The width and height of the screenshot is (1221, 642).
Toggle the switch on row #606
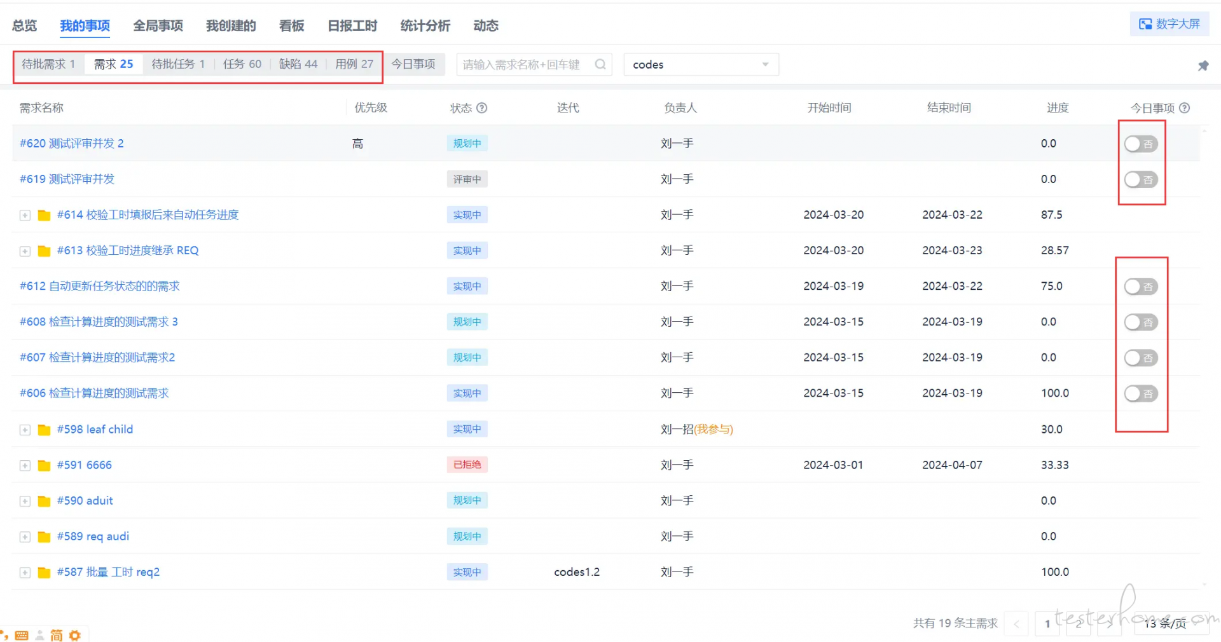pyautogui.click(x=1140, y=393)
